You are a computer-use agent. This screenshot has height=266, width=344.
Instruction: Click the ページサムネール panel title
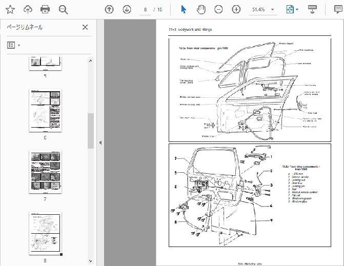coord(25,27)
